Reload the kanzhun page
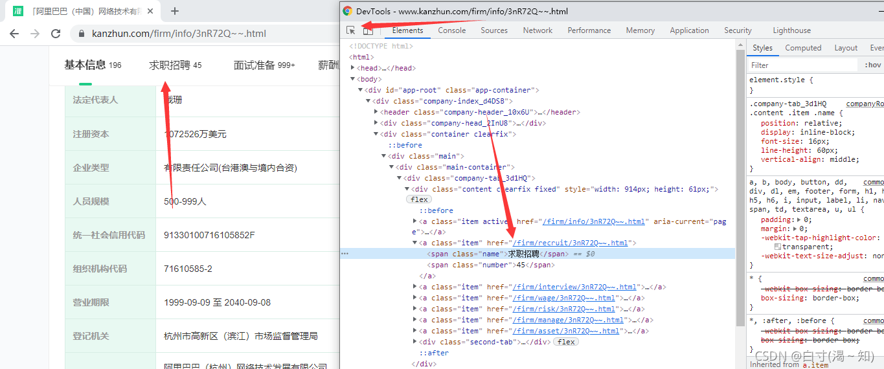 pos(56,34)
